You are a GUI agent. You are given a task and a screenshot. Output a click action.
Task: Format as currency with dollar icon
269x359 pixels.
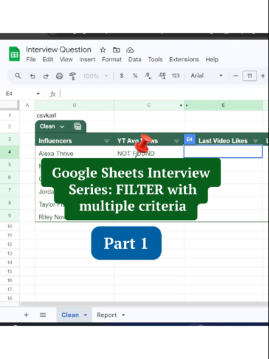click(122, 75)
